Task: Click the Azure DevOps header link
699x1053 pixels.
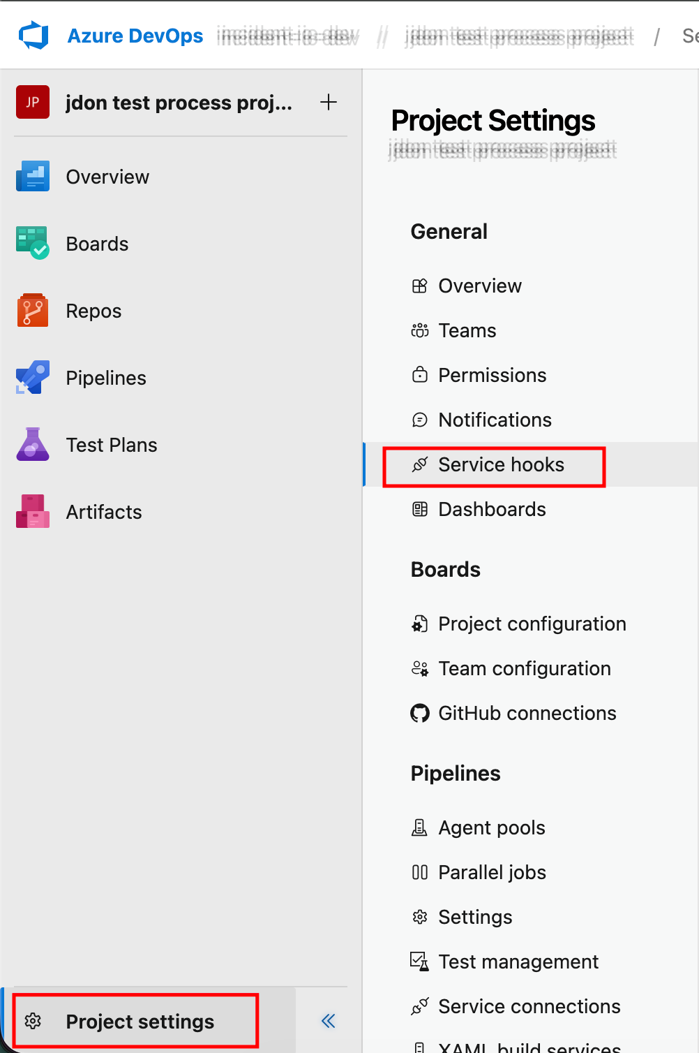Action: [135, 36]
